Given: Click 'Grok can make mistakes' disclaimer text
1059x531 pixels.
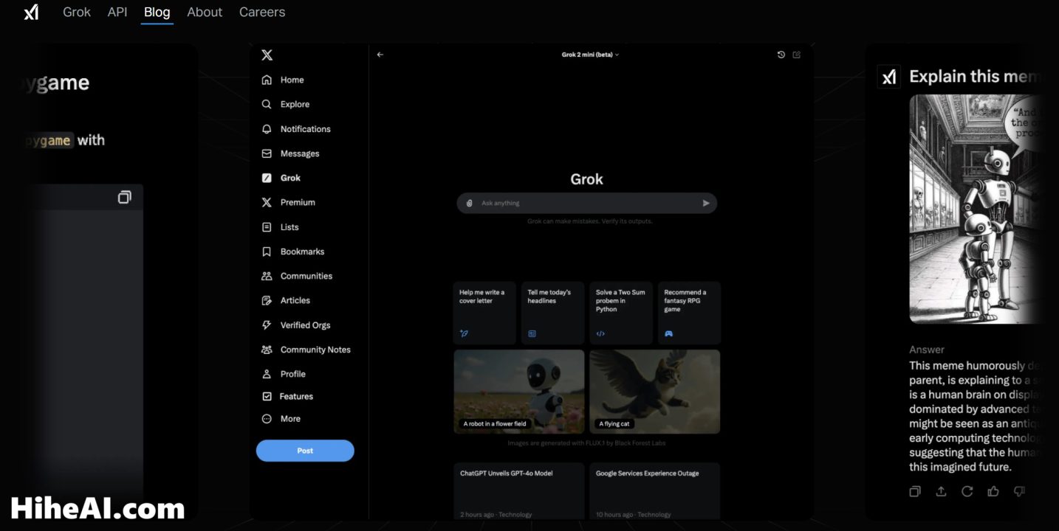Looking at the screenshot, I should (590, 221).
